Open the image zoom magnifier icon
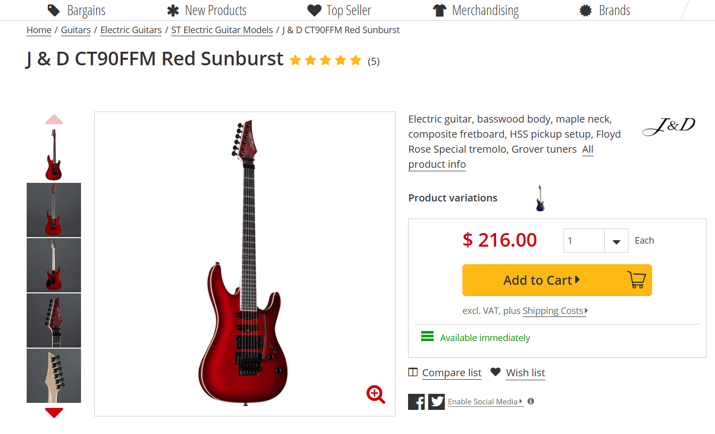 [x=376, y=395]
